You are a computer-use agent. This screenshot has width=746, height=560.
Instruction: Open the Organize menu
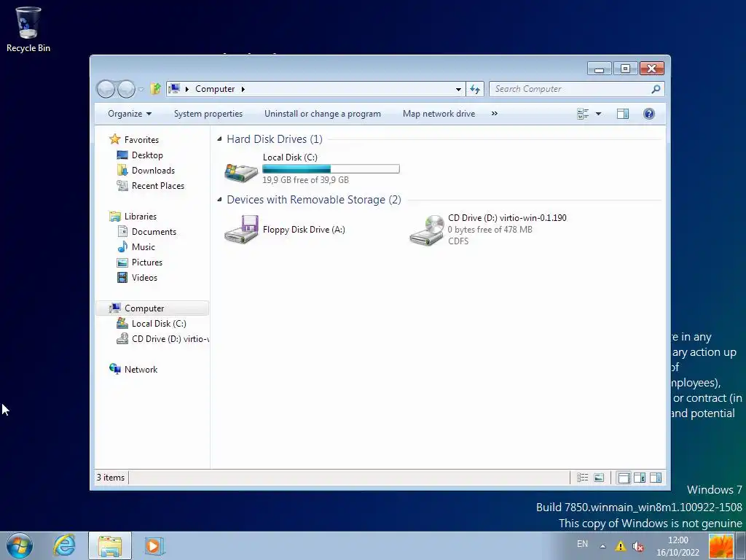tap(130, 114)
